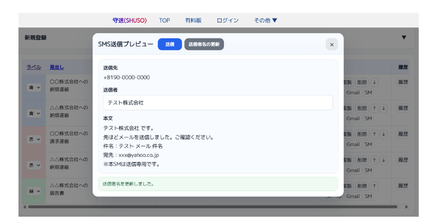This screenshot has width=448, height=224.
Task: Open 青 label dropdown for △△株式会社への納期連絡
Action: point(34,114)
